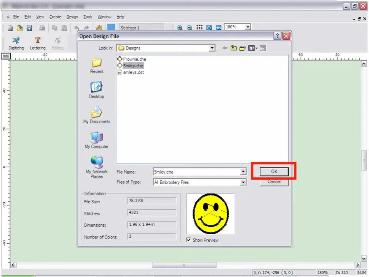
Task: Select the Editing tool
Action: (58, 43)
